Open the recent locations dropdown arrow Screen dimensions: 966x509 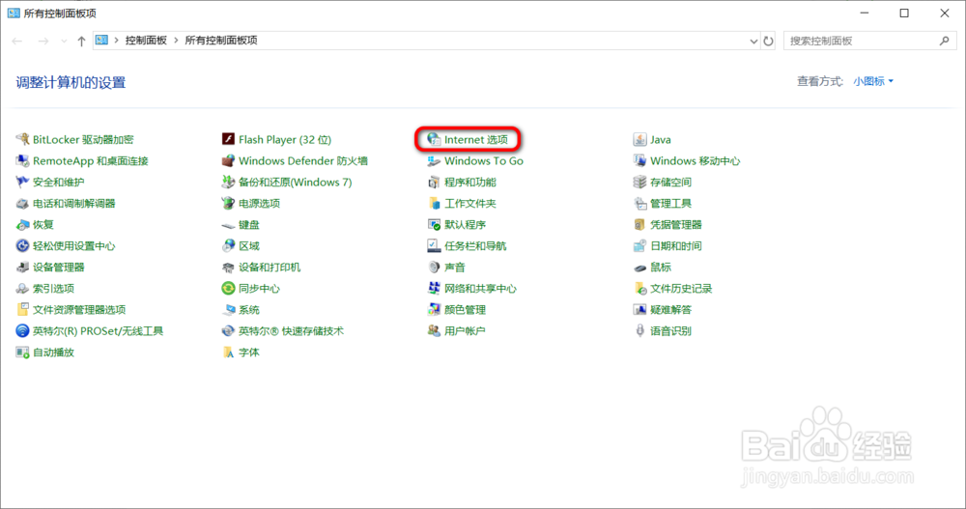64,42
